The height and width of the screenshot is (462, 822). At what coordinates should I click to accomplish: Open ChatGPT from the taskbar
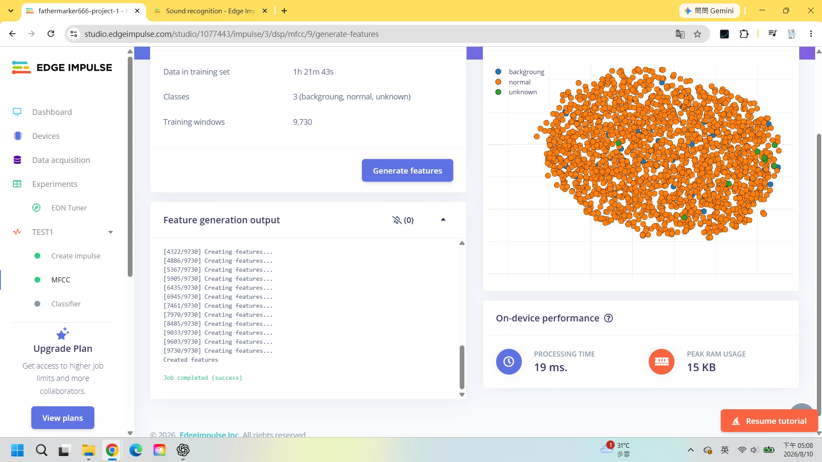click(x=183, y=450)
